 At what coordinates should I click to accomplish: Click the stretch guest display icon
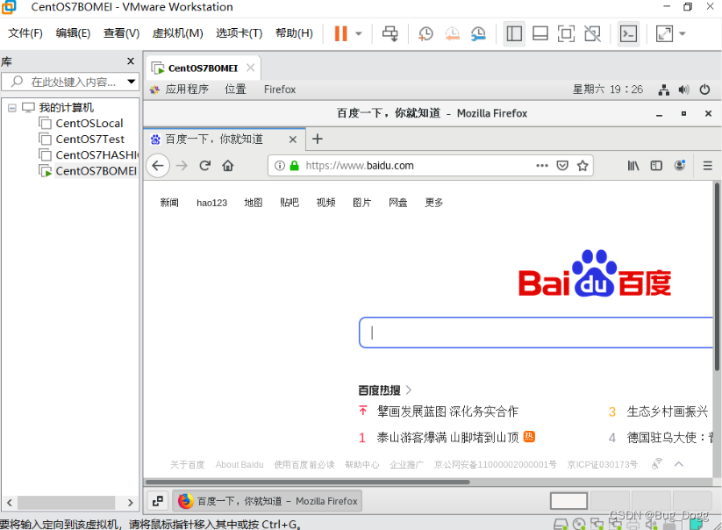664,33
